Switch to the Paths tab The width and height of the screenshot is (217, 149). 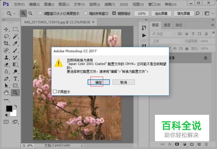pyautogui.click(x=179, y=25)
